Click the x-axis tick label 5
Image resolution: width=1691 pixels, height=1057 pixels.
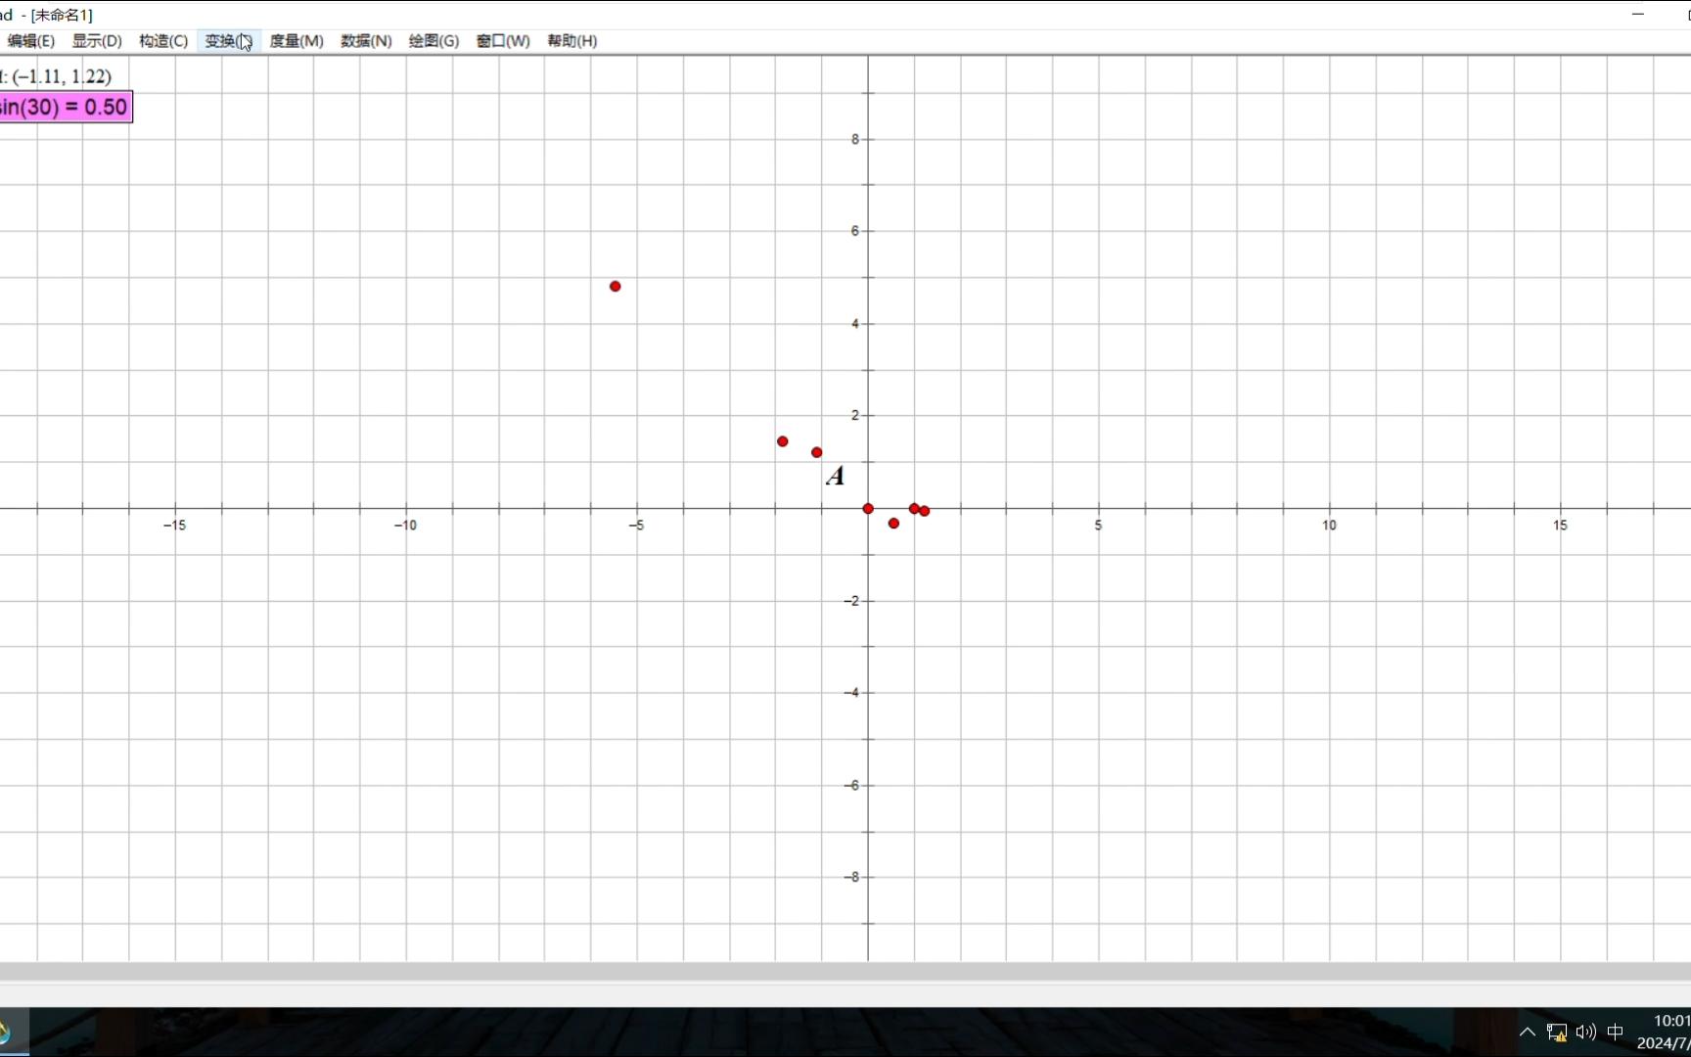click(1098, 526)
